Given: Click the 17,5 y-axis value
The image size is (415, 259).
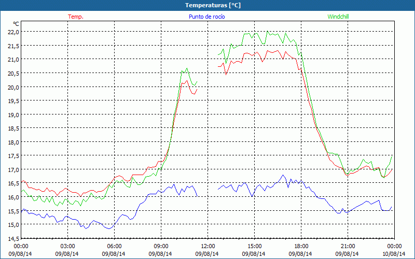Looking at the screenshot, I should pos(15,156).
